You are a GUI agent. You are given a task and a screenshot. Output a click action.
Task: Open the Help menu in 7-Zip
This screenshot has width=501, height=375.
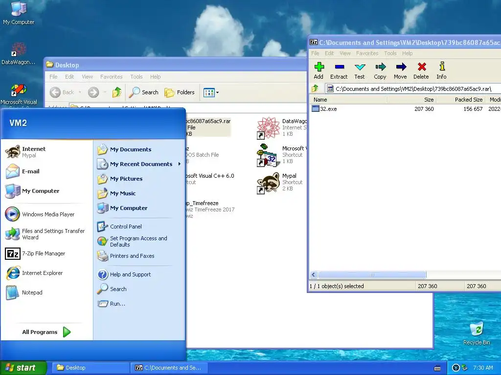(407, 53)
